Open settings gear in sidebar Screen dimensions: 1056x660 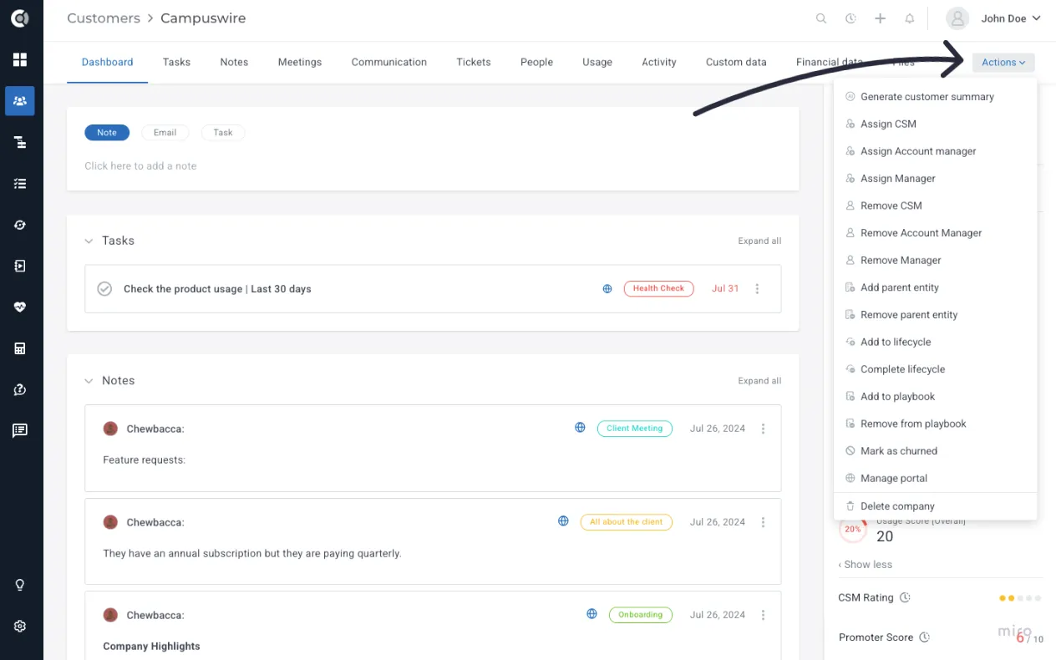point(20,626)
